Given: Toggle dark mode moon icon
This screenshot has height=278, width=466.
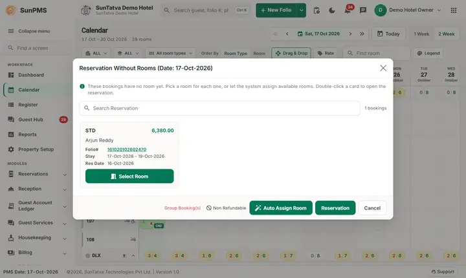Looking at the screenshot, I should (332, 10).
